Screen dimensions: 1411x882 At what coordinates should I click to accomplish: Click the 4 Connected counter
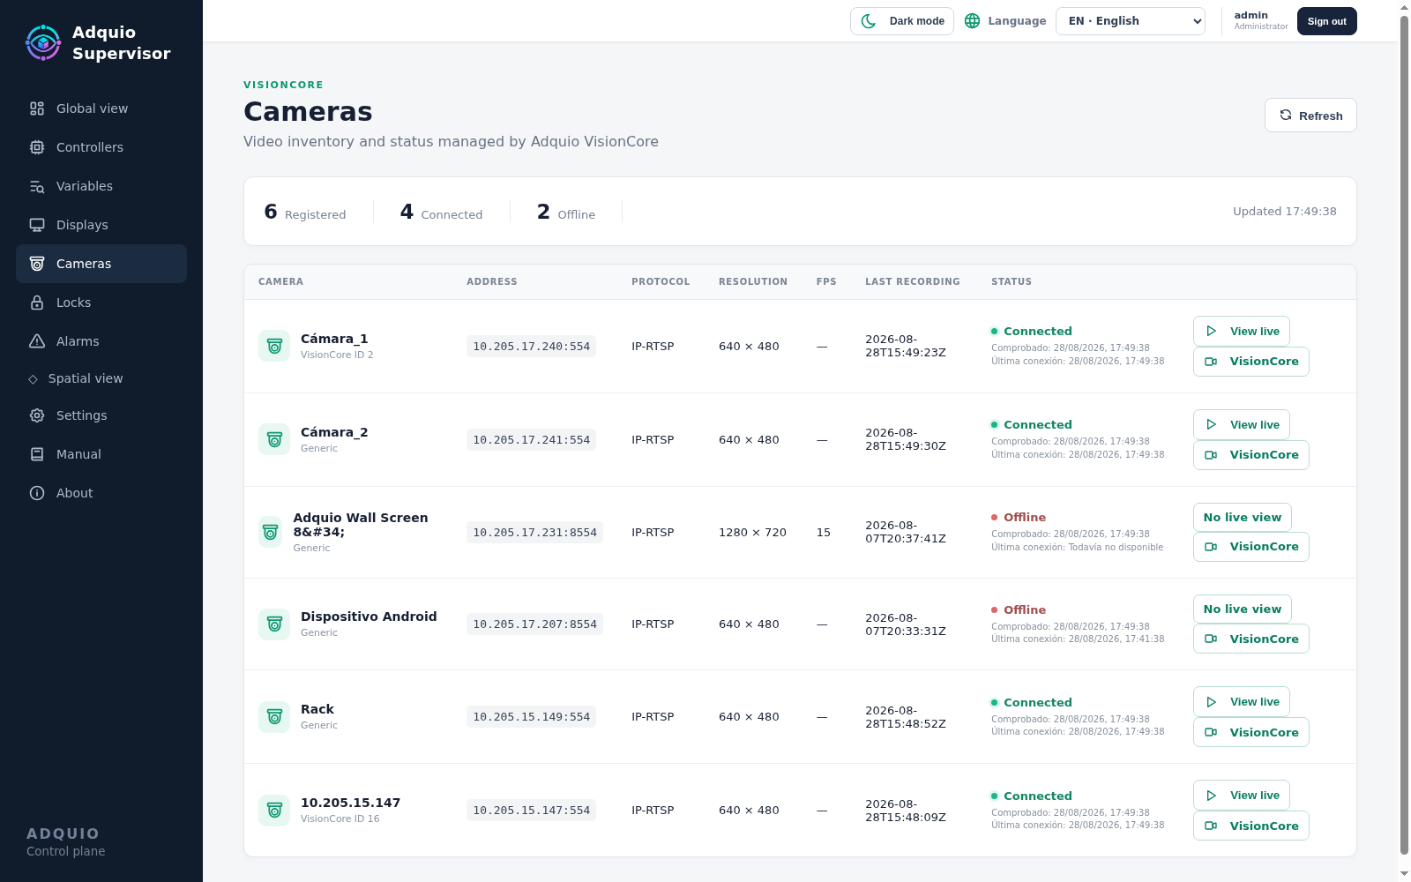coord(441,212)
